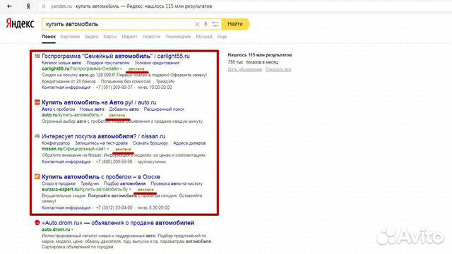Image resolution: width=452 pixels, height=254 pixels.
Task: Reload page using the refresh icon
Action: pos(44,6)
